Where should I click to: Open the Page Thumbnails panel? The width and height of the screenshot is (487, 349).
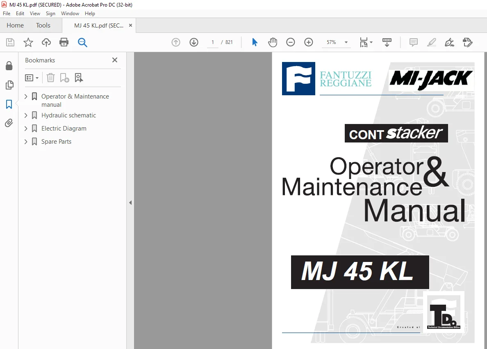[9, 85]
